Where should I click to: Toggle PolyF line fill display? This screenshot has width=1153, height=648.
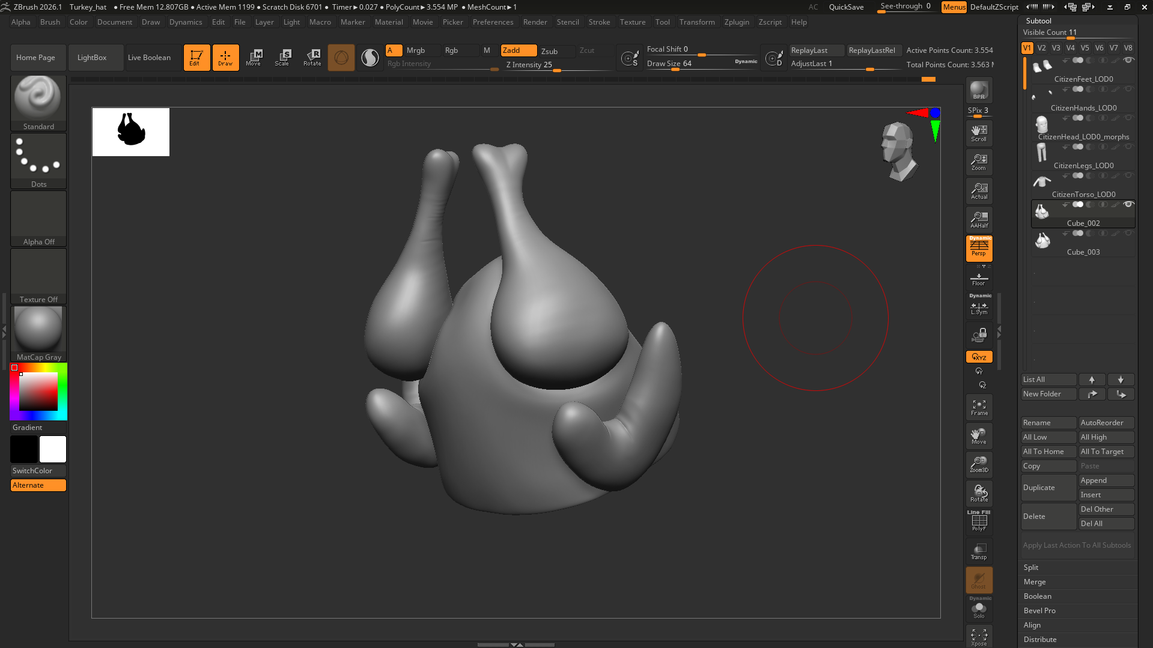pos(979,521)
